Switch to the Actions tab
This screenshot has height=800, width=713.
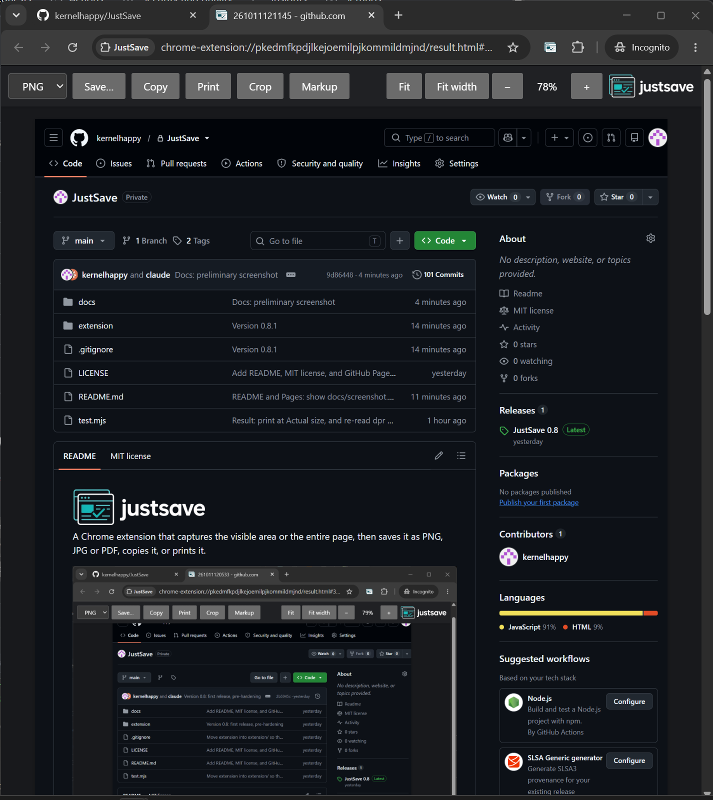click(242, 163)
